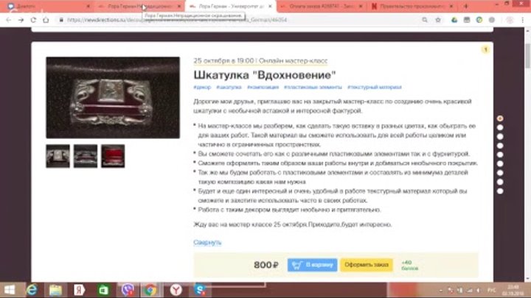Image resolution: width=531 pixels, height=298 pixels.
Task: Click the volume icon in system tray
Action: tap(478, 290)
